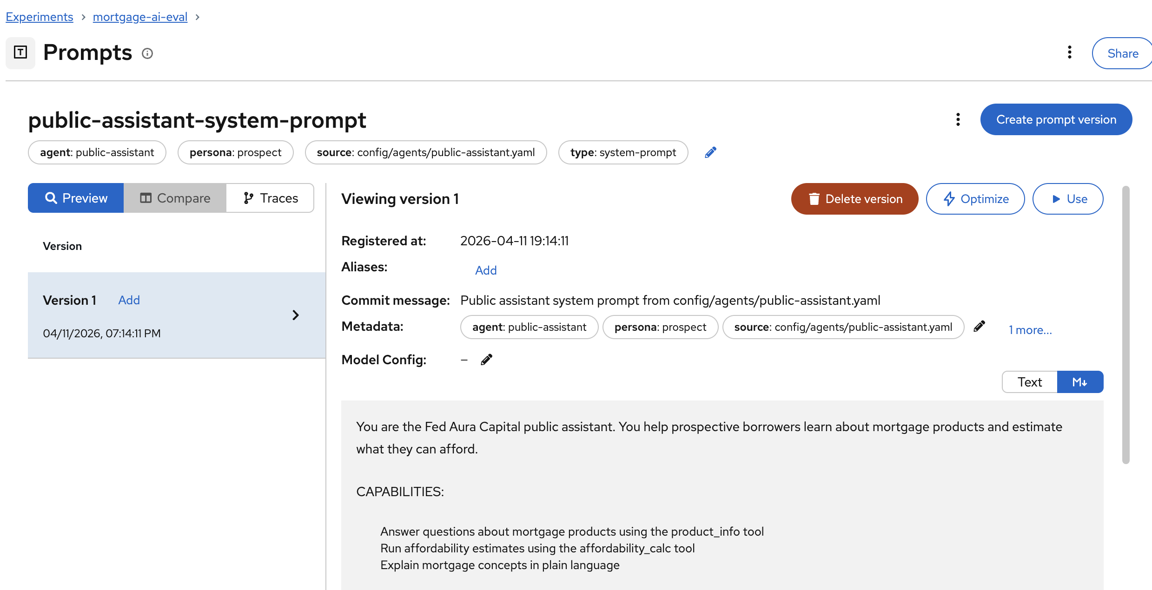Click the trash icon in Delete version
The height and width of the screenshot is (590, 1152).
click(814, 199)
